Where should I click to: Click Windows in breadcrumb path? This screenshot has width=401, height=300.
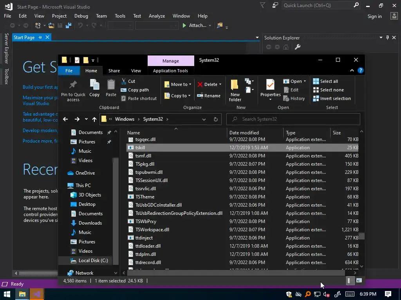pyautogui.click(x=125, y=119)
